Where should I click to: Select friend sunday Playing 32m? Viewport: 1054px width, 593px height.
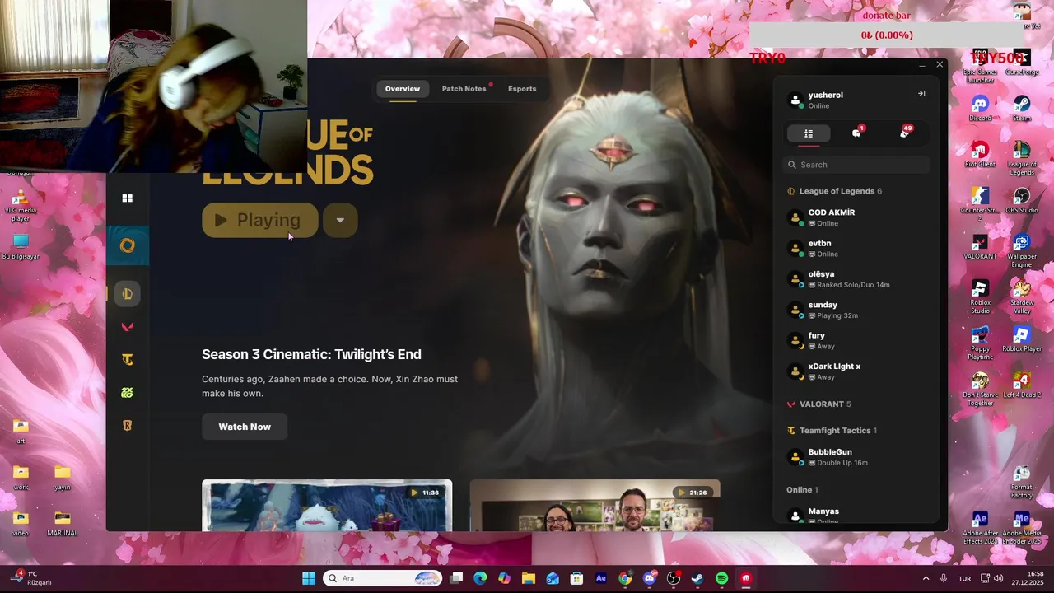pos(856,310)
